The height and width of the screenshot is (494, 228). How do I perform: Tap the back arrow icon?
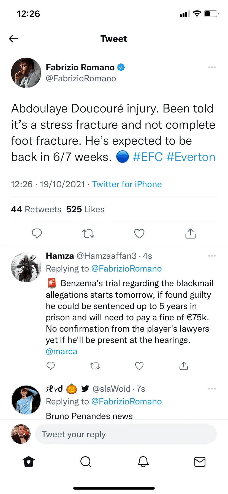[13, 39]
